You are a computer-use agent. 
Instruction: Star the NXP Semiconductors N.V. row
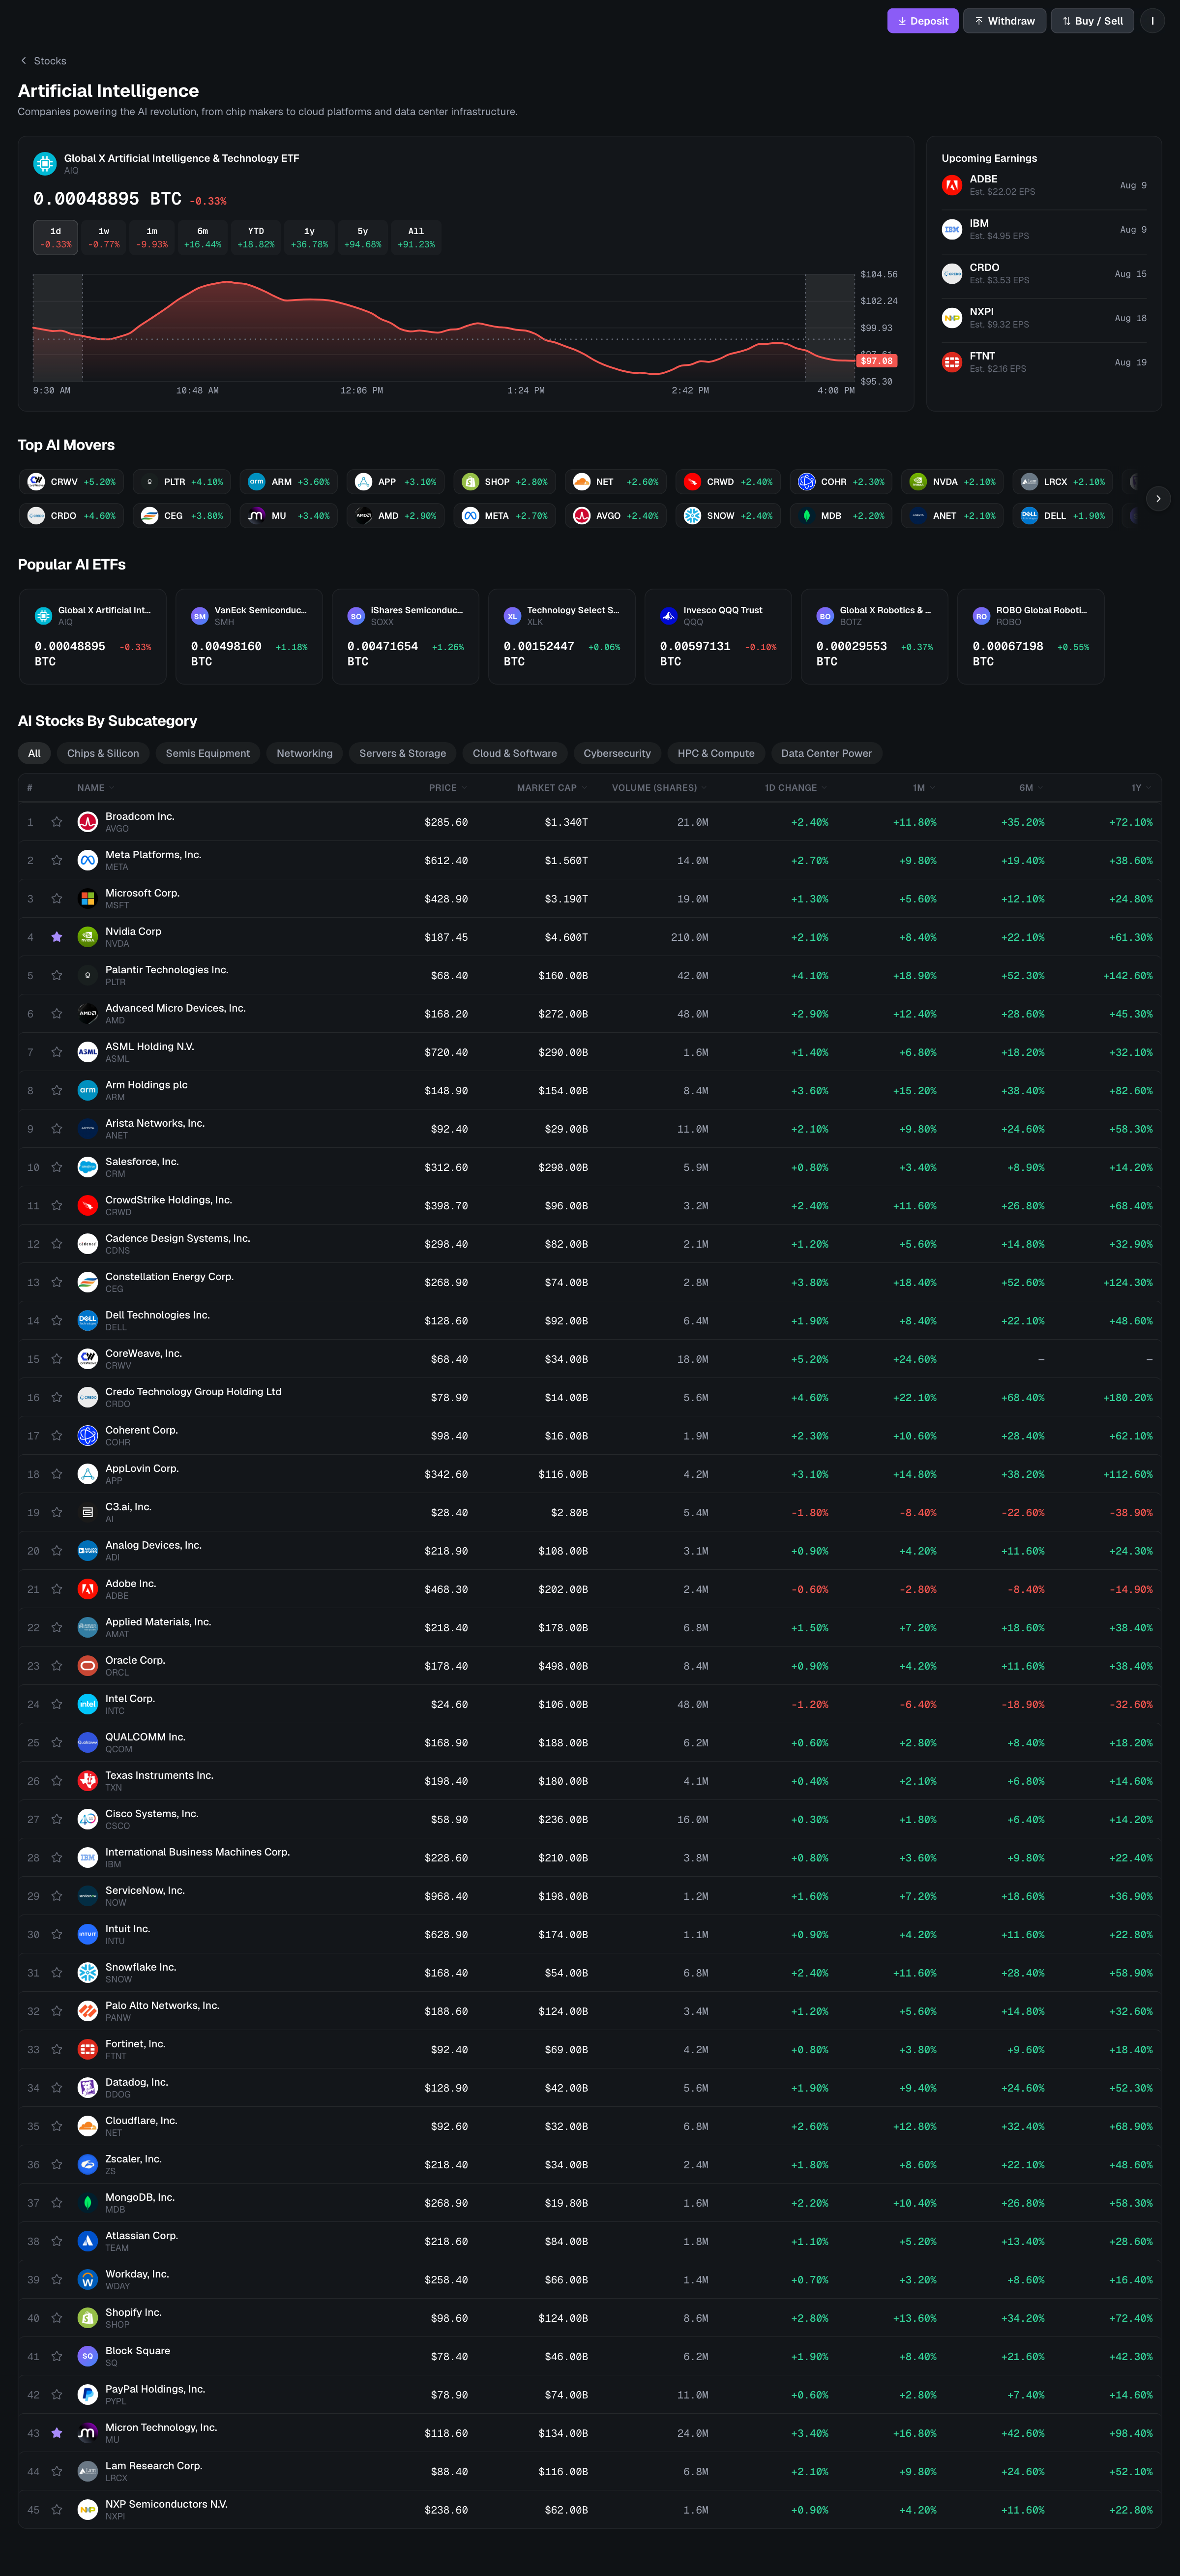57,2510
